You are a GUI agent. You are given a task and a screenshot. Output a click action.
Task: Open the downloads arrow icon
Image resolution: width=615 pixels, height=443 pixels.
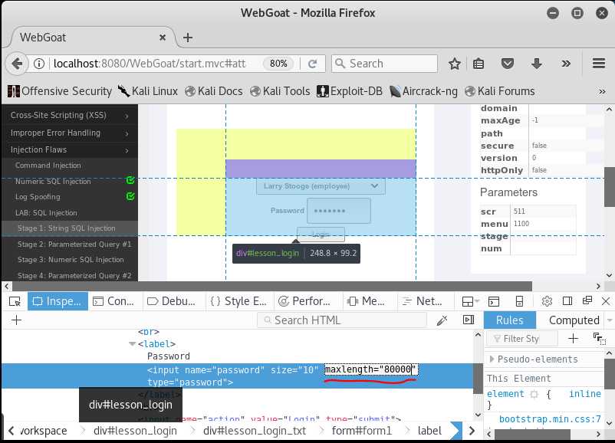[537, 64]
